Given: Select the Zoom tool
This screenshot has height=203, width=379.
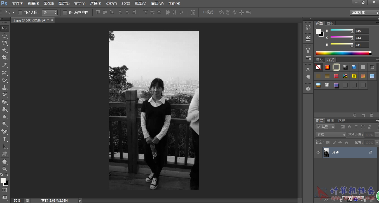Looking at the screenshot, I should (x=4, y=169).
